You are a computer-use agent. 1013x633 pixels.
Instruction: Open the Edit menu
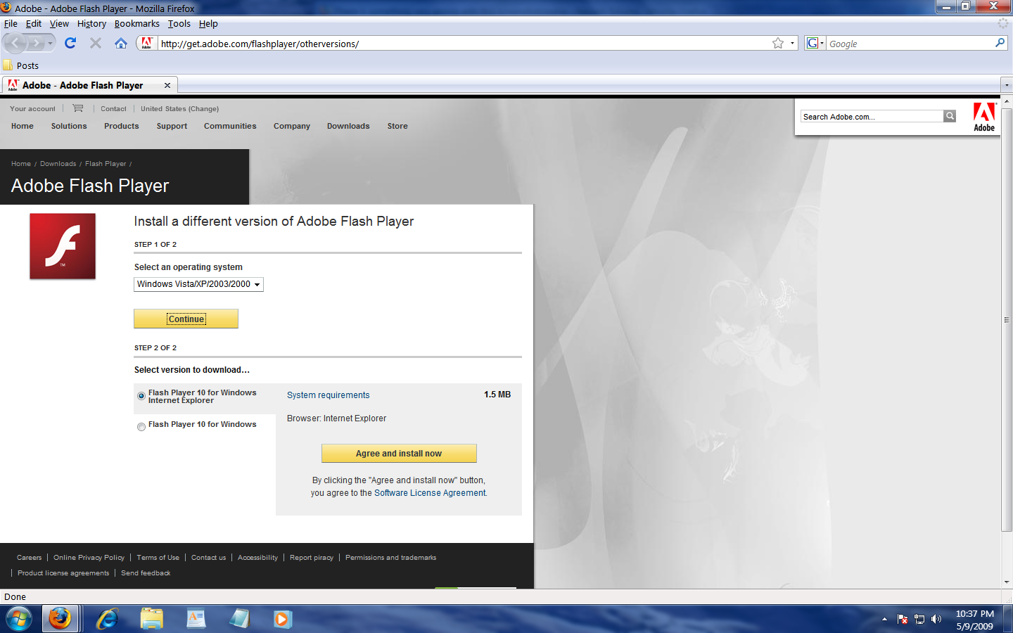34,23
